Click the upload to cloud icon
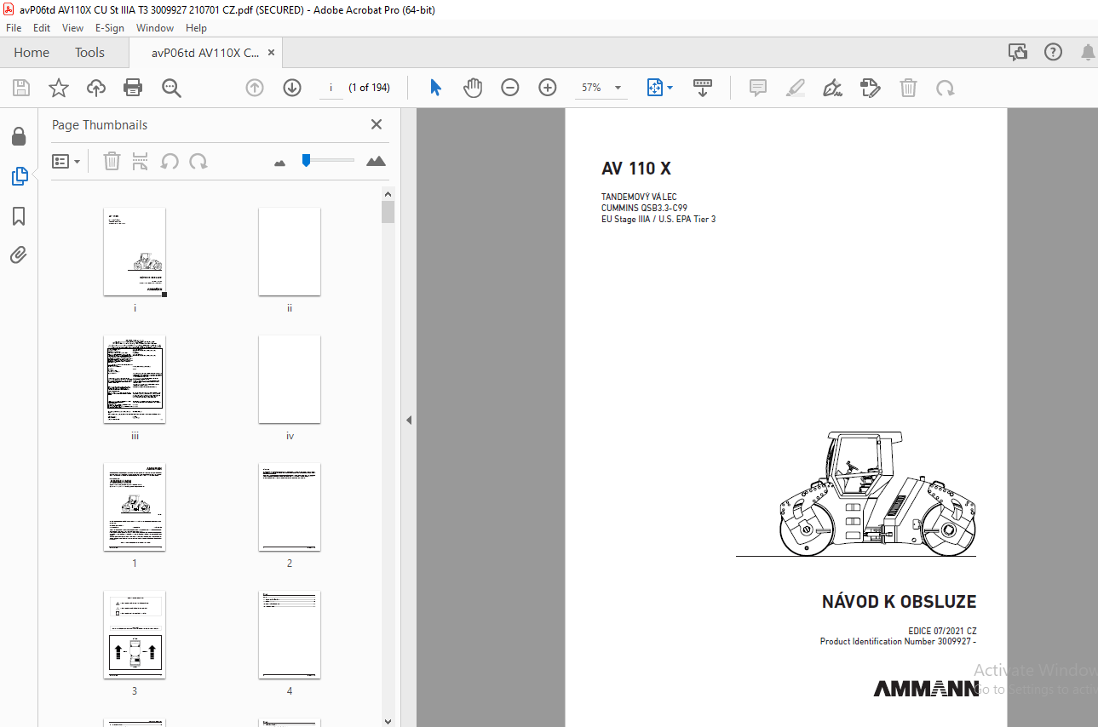 (96, 88)
